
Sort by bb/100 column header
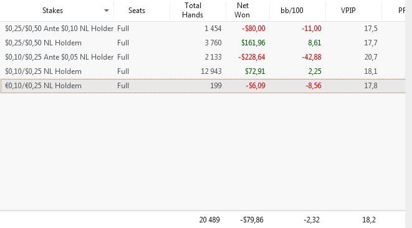tap(292, 11)
